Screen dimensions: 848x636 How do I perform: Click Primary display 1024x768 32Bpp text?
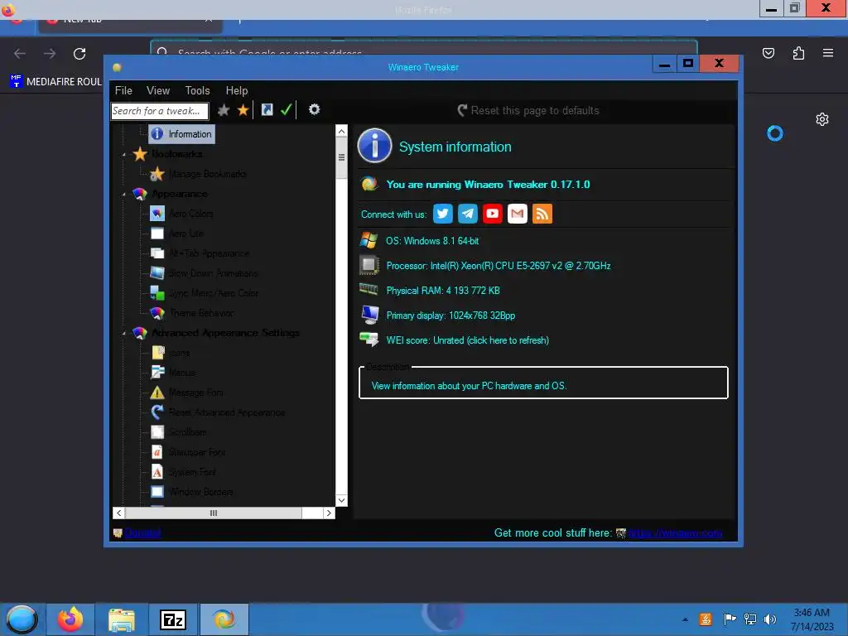tap(450, 316)
